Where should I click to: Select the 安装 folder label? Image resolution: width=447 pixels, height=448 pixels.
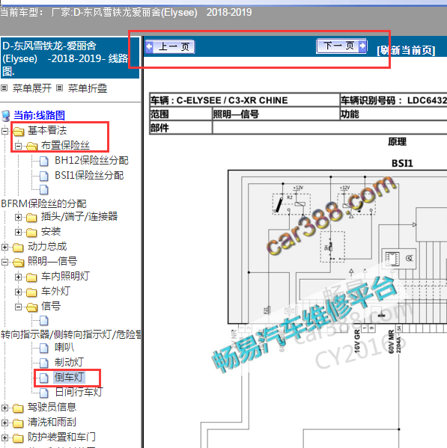tap(51, 231)
